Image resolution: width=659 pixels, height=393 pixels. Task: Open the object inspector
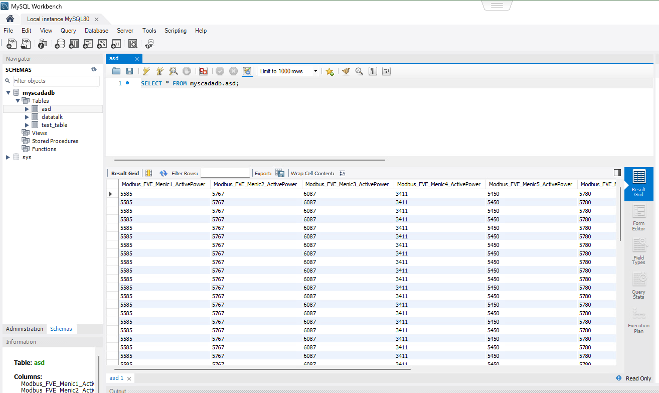tap(43, 44)
